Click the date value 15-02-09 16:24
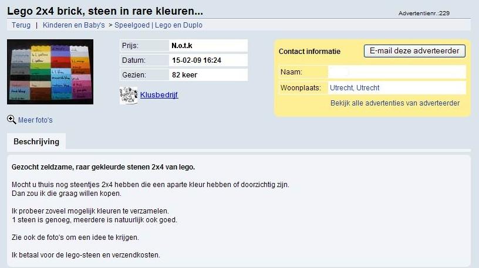Screen dimensions: 479x268 197,60
